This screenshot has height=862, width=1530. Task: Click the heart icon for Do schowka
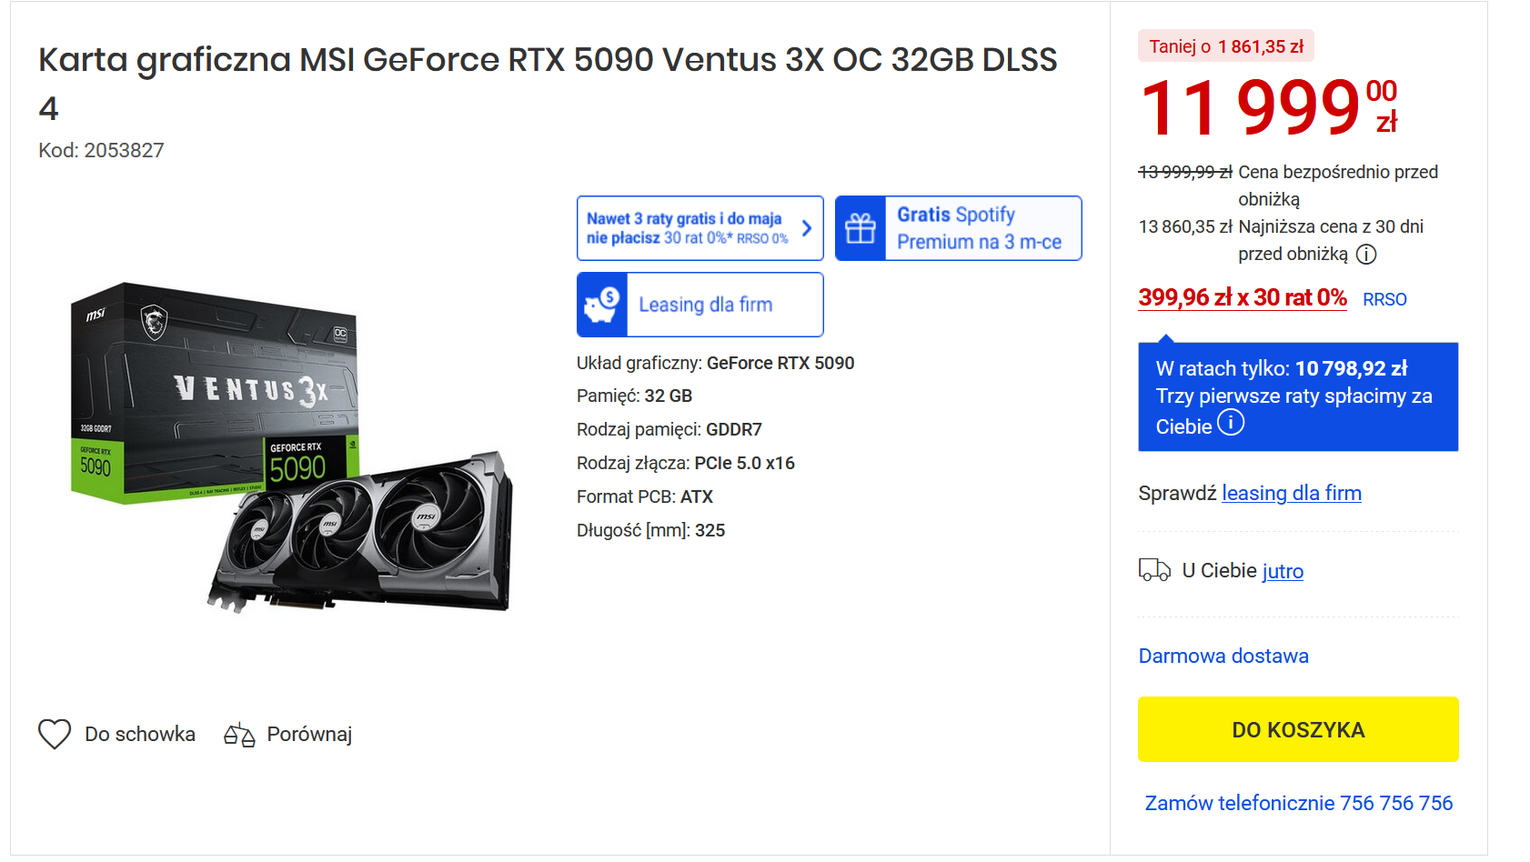[x=55, y=734]
